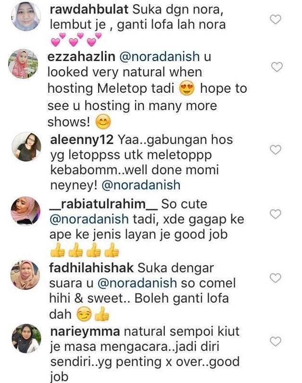Open rawdahbulat's profile picture
This screenshot has height=383, width=302.
pos(26,16)
